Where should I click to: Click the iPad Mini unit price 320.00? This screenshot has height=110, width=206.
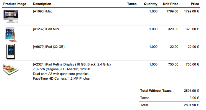pos(173,29)
